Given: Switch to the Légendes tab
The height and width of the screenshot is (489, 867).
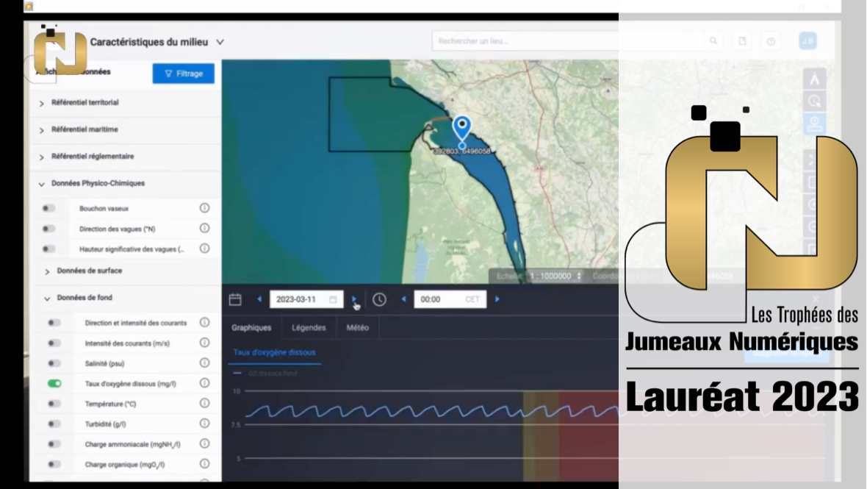Looking at the screenshot, I should [309, 327].
